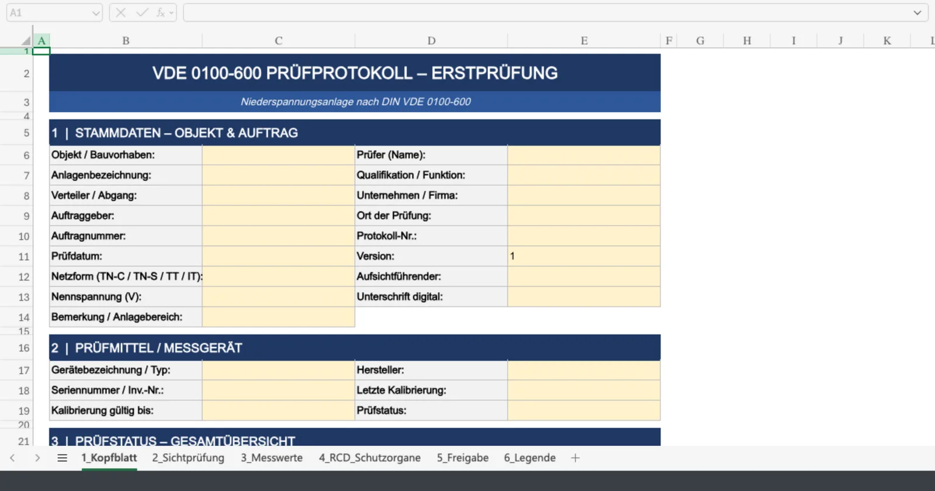Click the Qualifikation / Funktion label cell
Viewport: 935px width, 491px height.
[x=431, y=175]
